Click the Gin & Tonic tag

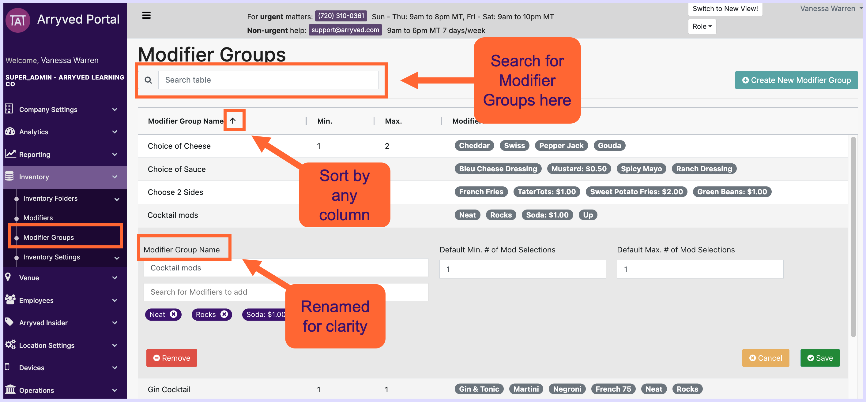coord(479,389)
